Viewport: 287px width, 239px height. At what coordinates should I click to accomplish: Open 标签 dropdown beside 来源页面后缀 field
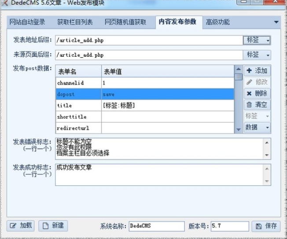[x=257, y=55]
